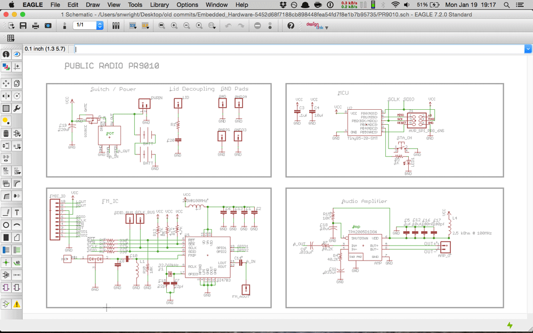
Task: Select the Delete trash tool
Action: 6,133
